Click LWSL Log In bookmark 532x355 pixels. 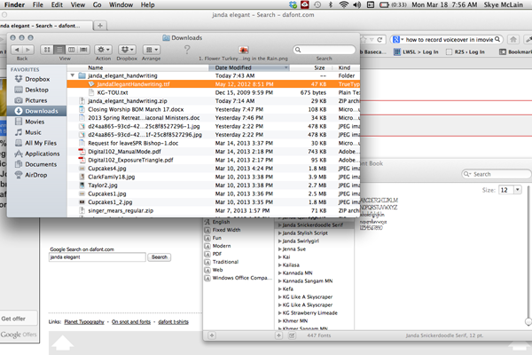416,52
